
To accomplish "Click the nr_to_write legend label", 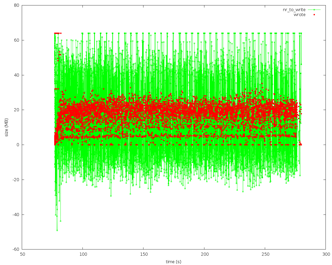I will [x=294, y=10].
